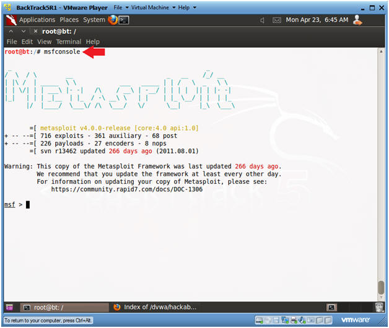This screenshot has height=328, width=389.
Task: Click the date and time clock
Action: 317,20
